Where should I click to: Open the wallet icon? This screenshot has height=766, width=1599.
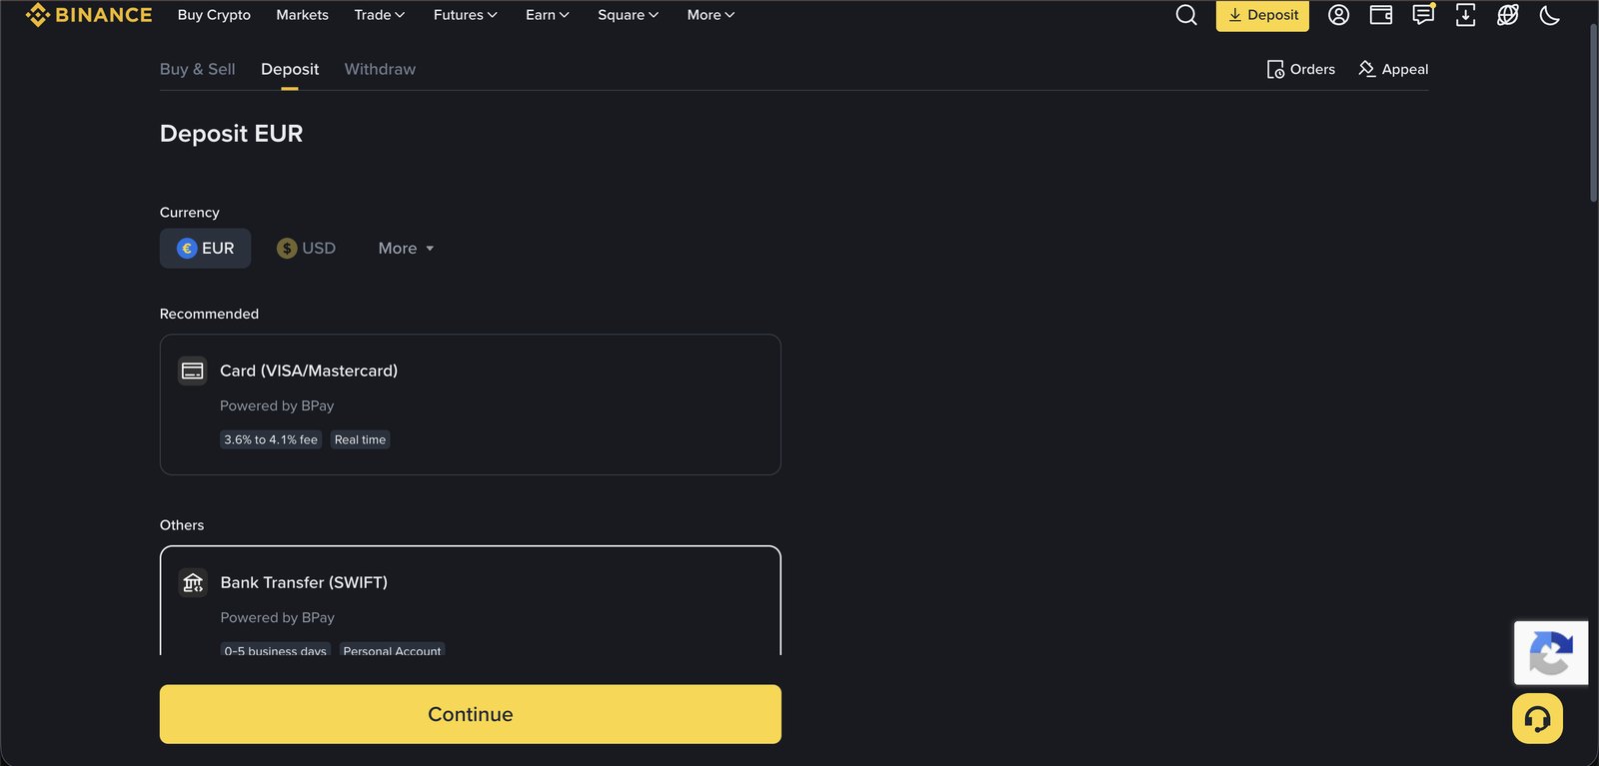(1381, 15)
